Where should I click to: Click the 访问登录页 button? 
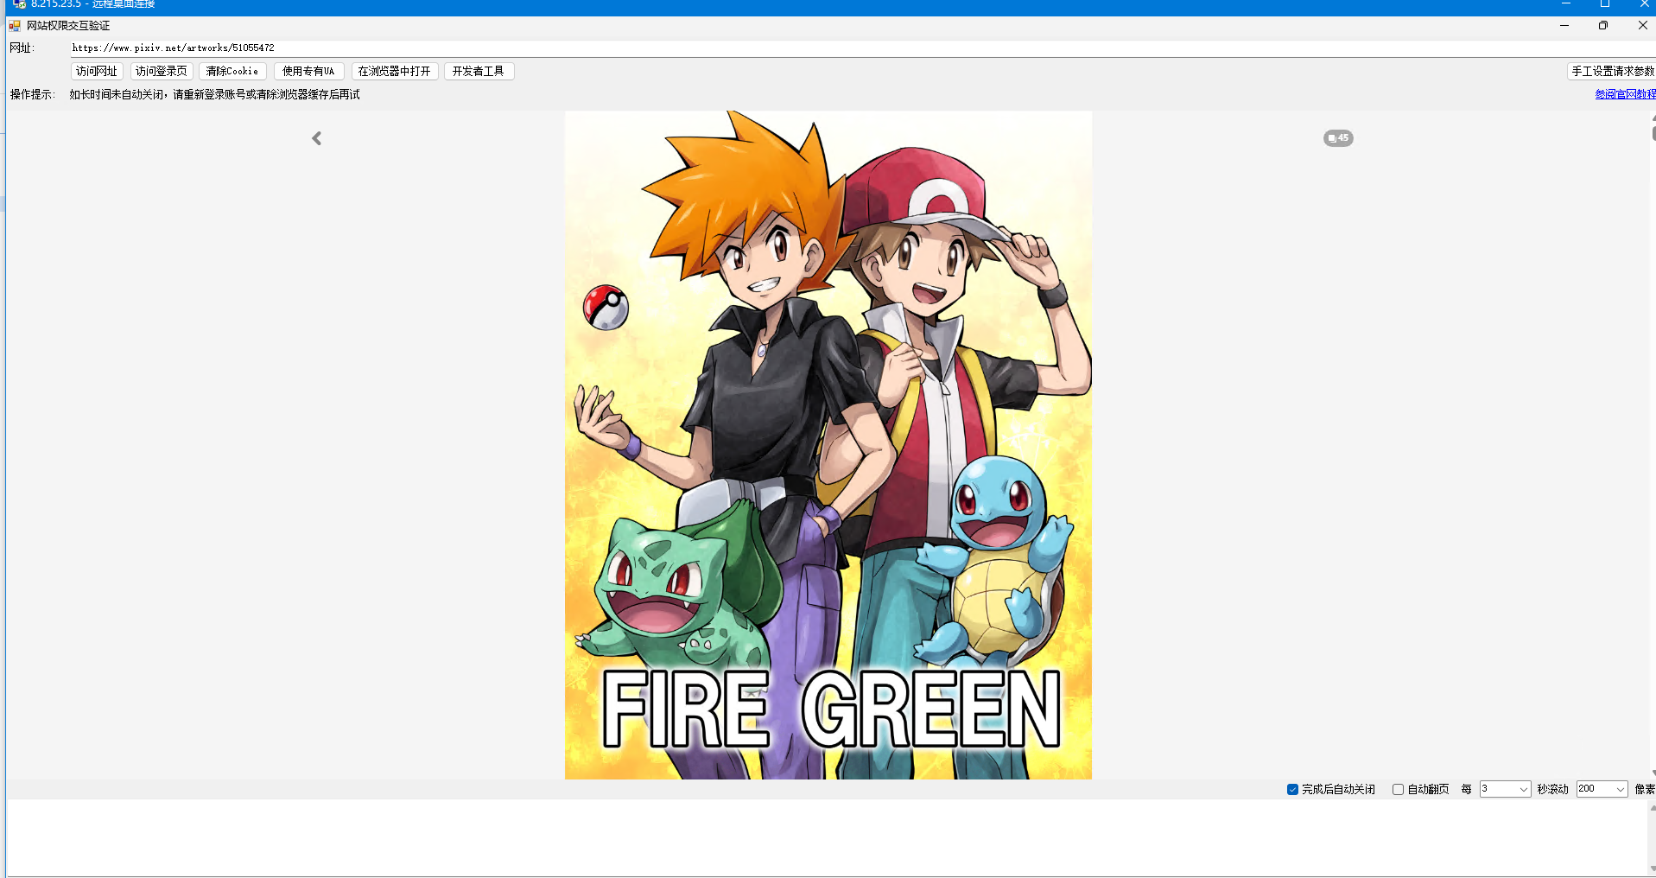coord(162,71)
